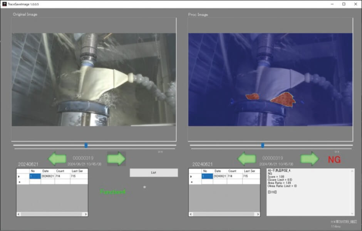Image resolution: width=362 pixels, height=231 pixels.
Task: Click the left arrow of the grid's horizontal scrollbar
Action: (18, 214)
